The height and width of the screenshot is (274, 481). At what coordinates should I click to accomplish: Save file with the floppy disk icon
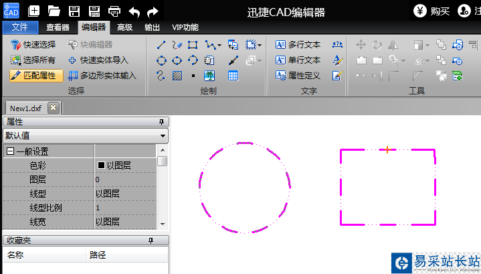pyautogui.click(x=74, y=11)
